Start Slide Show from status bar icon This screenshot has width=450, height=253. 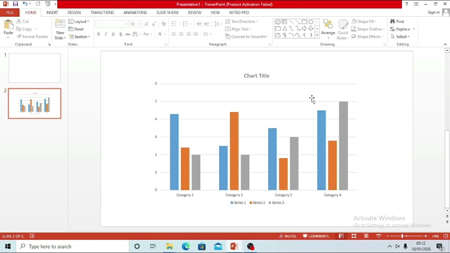[379, 236]
